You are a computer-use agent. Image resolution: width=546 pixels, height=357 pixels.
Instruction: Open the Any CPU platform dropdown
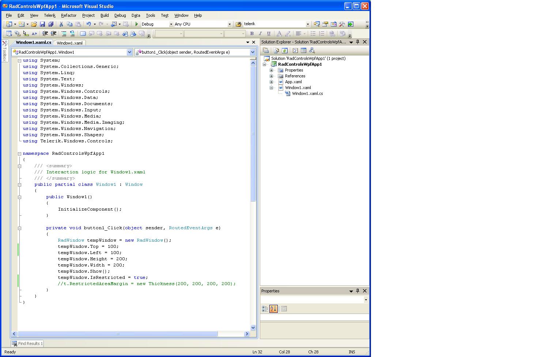pyautogui.click(x=230, y=24)
